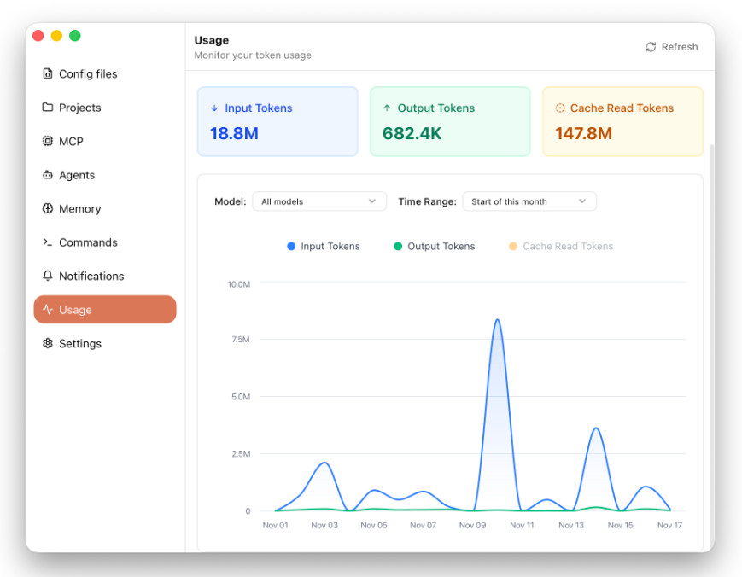This screenshot has height=577, width=742.
Task: Click the Projects folder icon
Action: point(47,107)
